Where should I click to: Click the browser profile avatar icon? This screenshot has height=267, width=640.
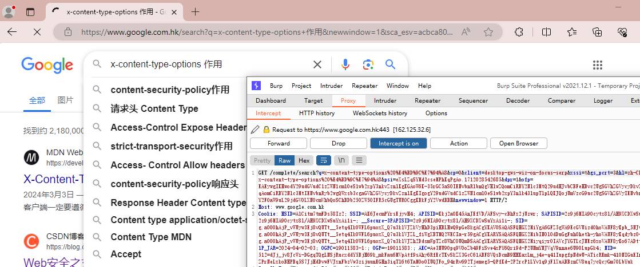[8, 12]
